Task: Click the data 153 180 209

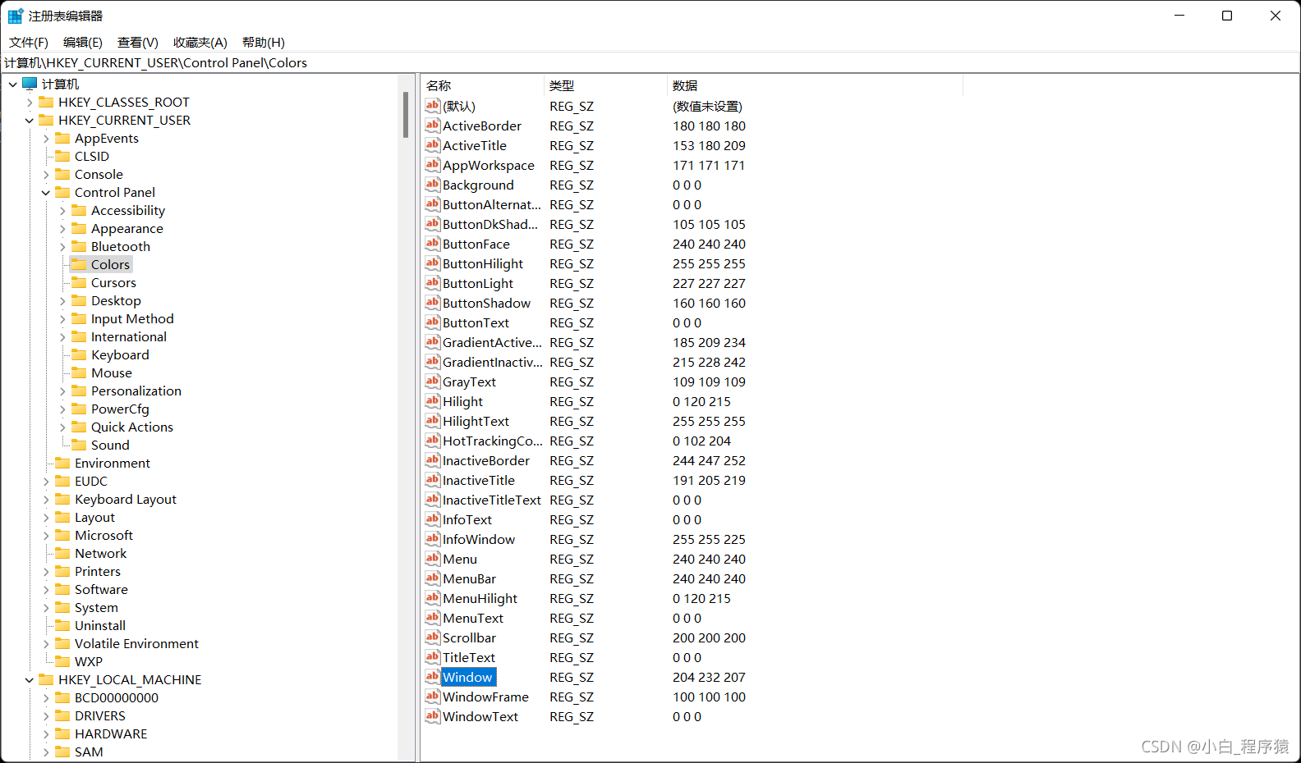Action: tap(709, 145)
